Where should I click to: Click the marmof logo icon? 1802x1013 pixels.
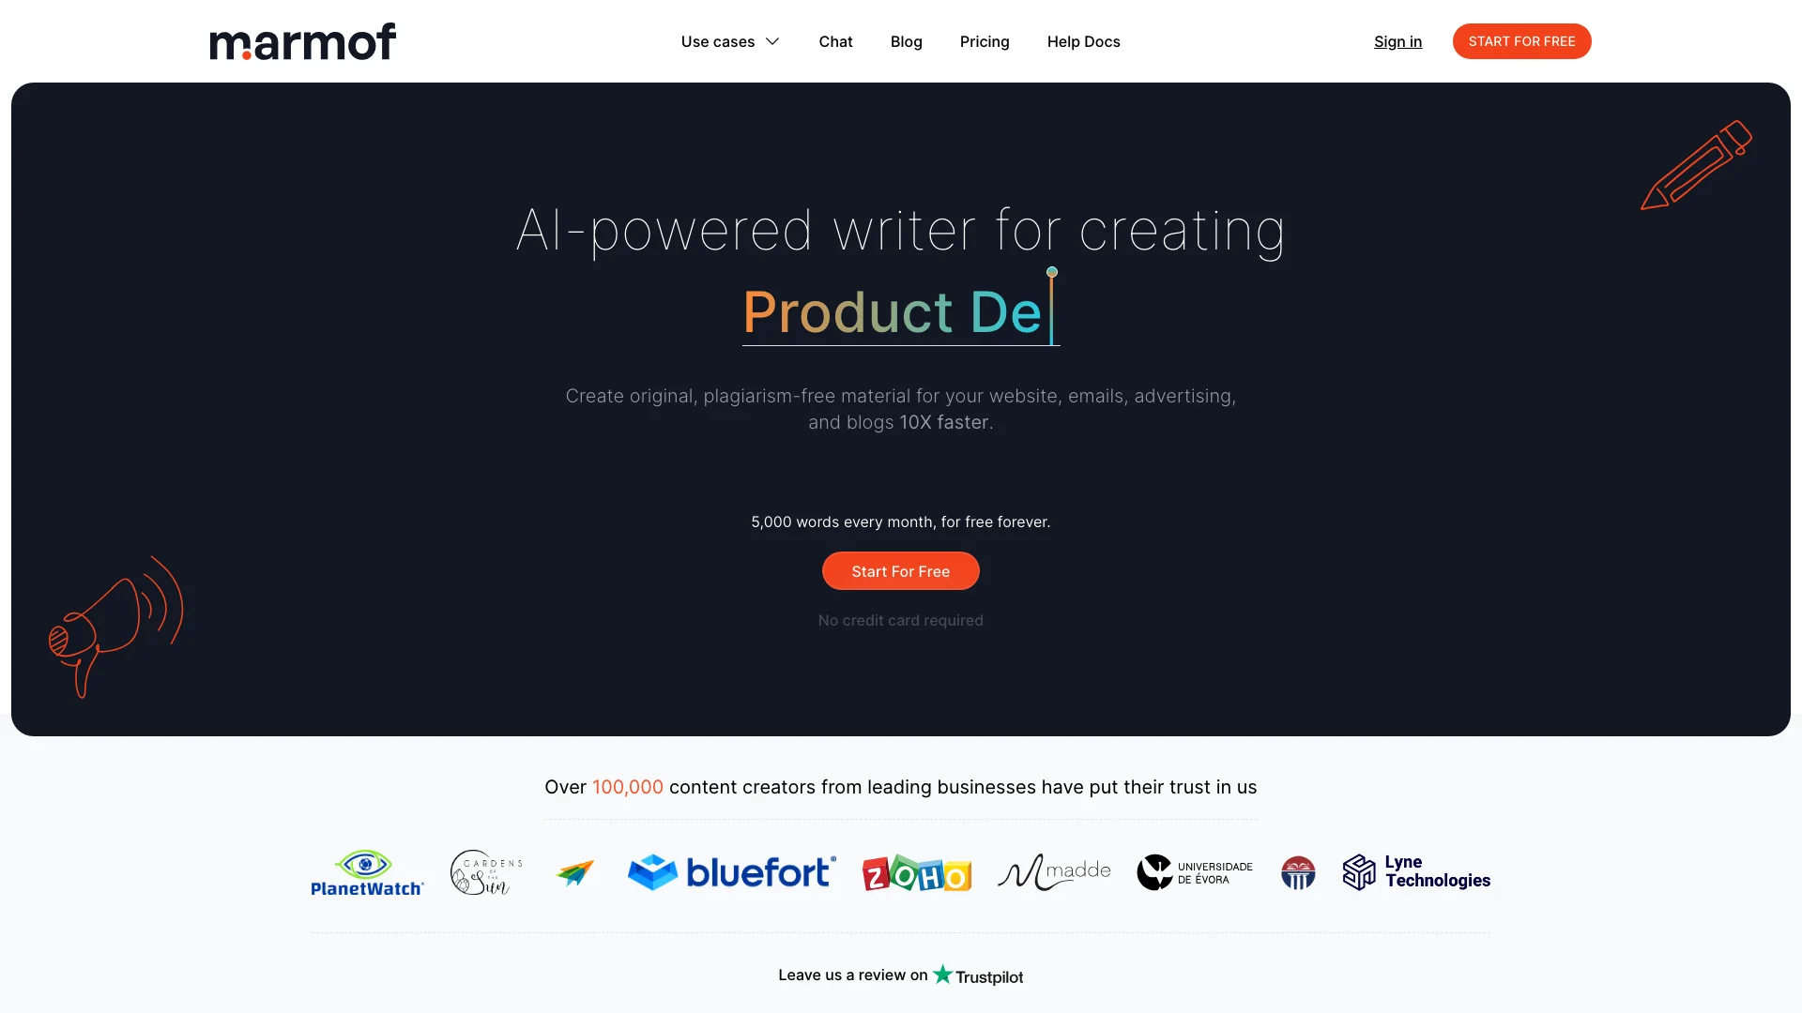[x=302, y=41]
